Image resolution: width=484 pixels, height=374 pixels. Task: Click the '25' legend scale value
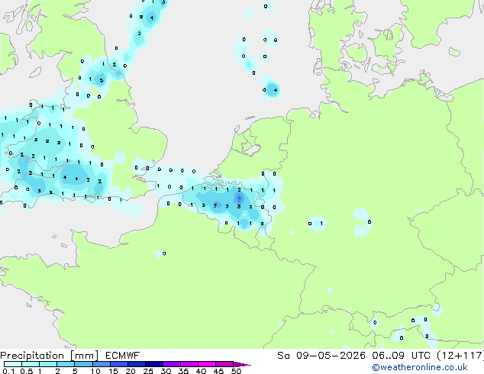[x=148, y=371]
